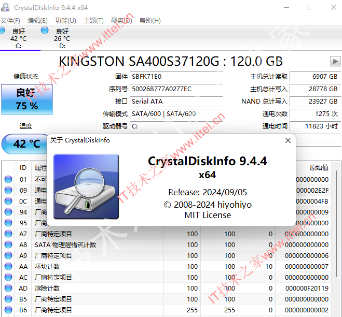Click the status orb for attribute 0C
This screenshot has width=342, height=317.
click(8, 201)
